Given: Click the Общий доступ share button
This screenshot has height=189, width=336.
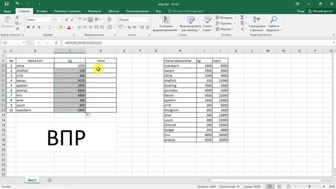Looking at the screenshot, I should pos(320,11).
